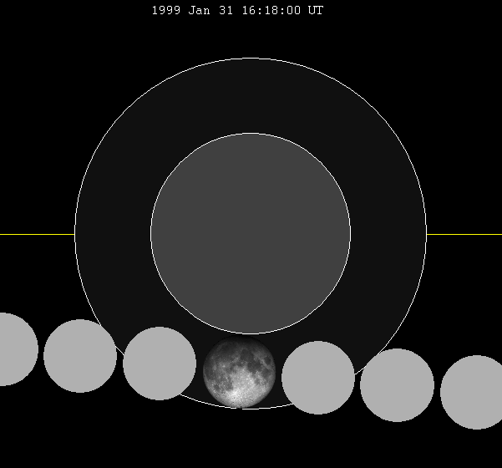Click the white outline atop the umbra circle

coord(251,134)
